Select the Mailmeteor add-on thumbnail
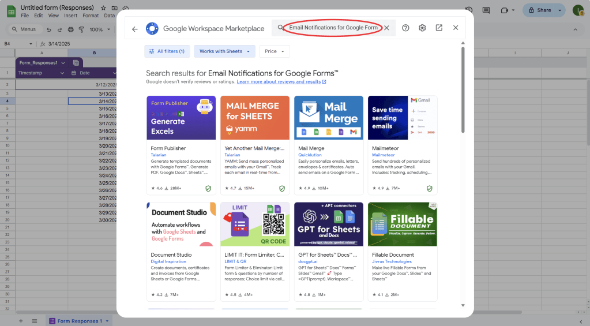 pos(403,118)
